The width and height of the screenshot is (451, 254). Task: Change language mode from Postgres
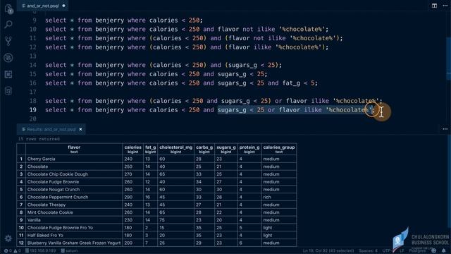tap(417, 251)
